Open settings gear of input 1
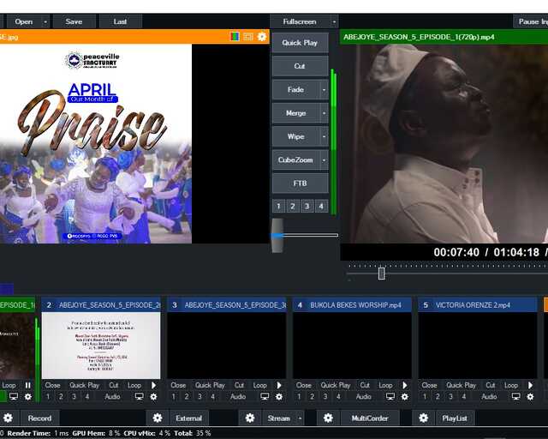This screenshot has width=548, height=439. point(28,397)
